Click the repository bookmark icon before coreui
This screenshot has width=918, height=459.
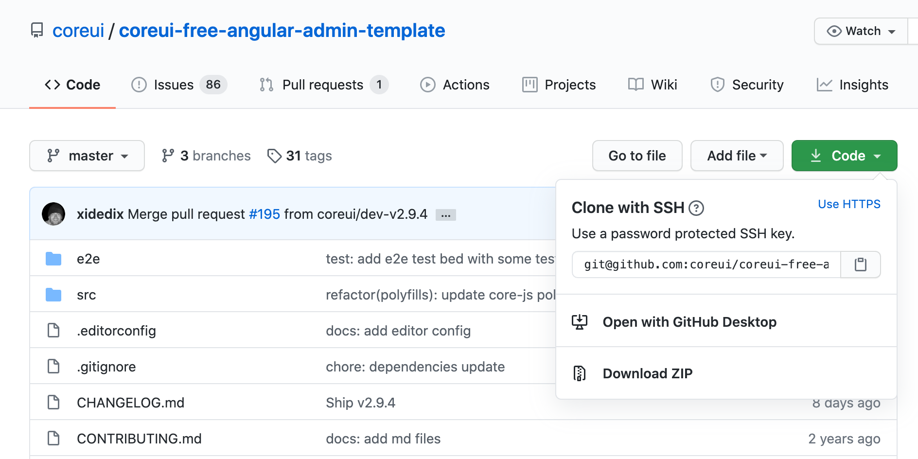click(37, 30)
